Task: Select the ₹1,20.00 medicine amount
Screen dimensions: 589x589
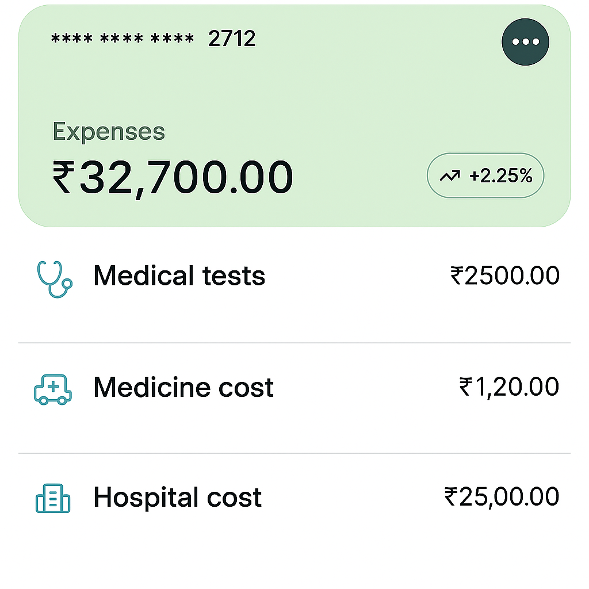Action: [x=508, y=387]
